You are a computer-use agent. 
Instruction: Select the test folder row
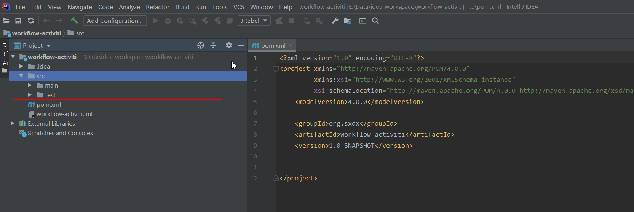pyautogui.click(x=128, y=95)
